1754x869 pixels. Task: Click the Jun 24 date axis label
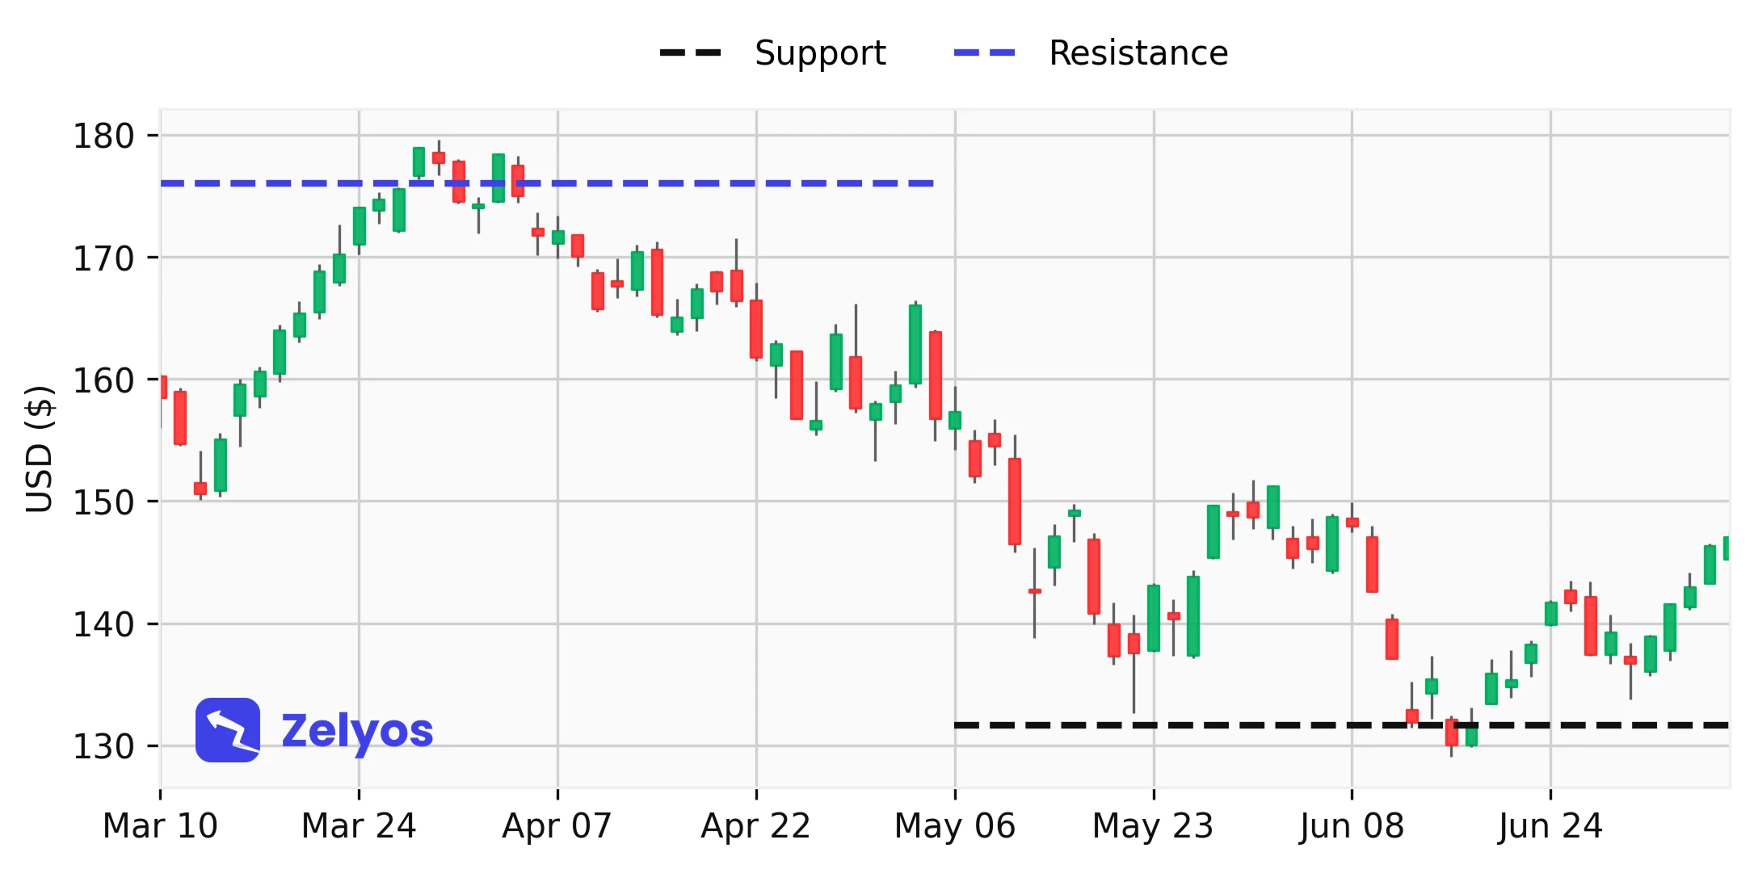click(x=1550, y=826)
